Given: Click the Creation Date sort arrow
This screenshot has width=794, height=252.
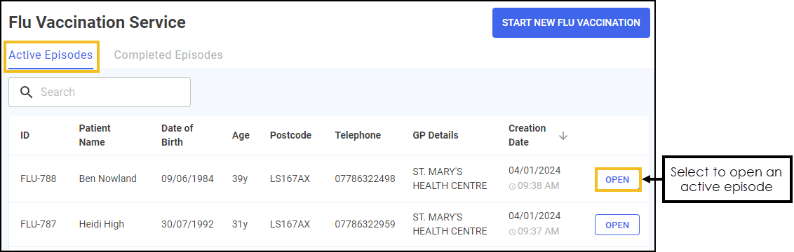Looking at the screenshot, I should point(563,135).
